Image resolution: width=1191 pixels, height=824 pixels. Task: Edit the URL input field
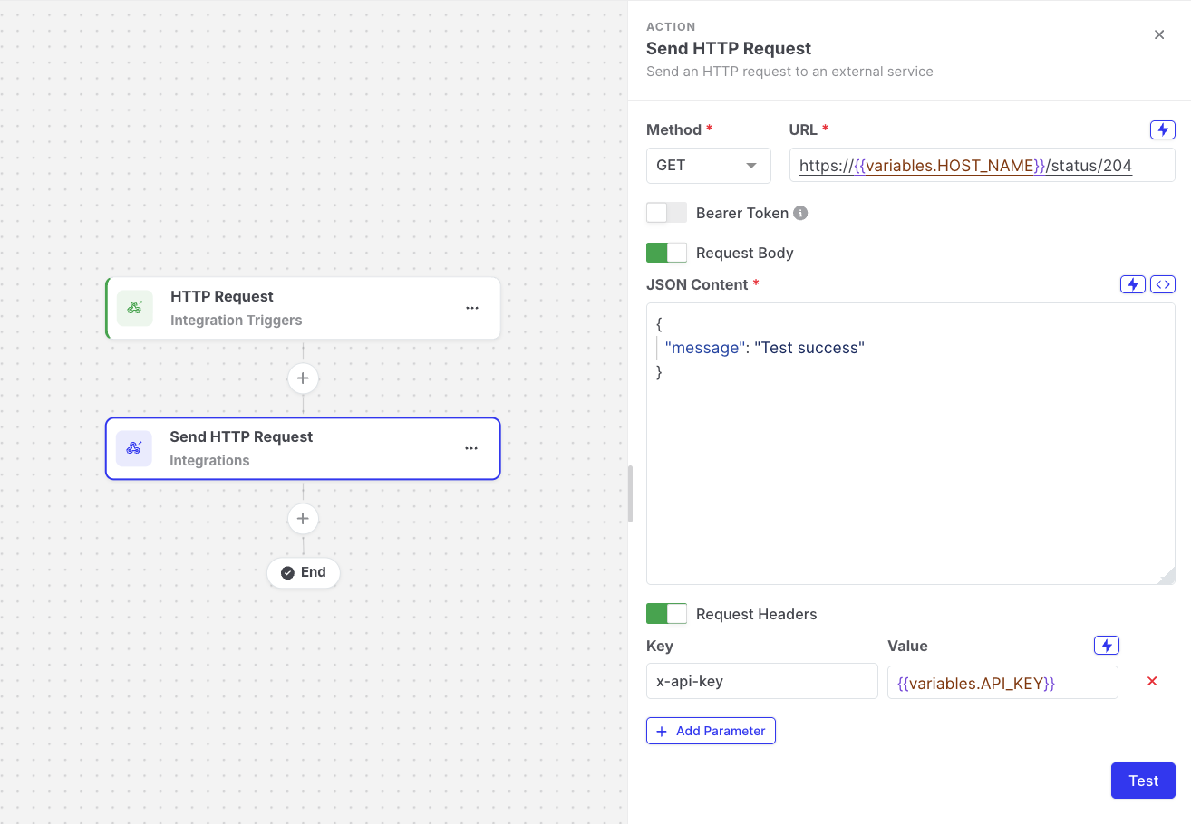(x=983, y=166)
